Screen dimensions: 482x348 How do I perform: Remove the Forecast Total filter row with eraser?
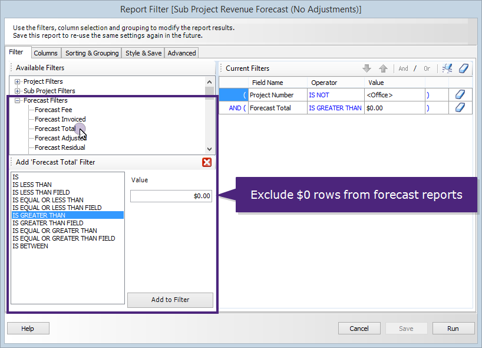pyautogui.click(x=461, y=107)
